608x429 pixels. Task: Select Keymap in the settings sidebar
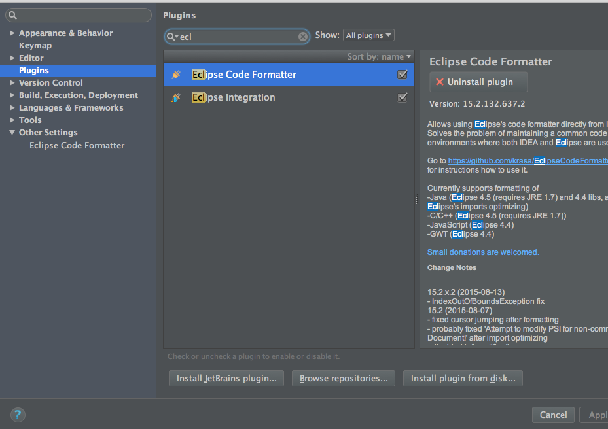(35, 45)
